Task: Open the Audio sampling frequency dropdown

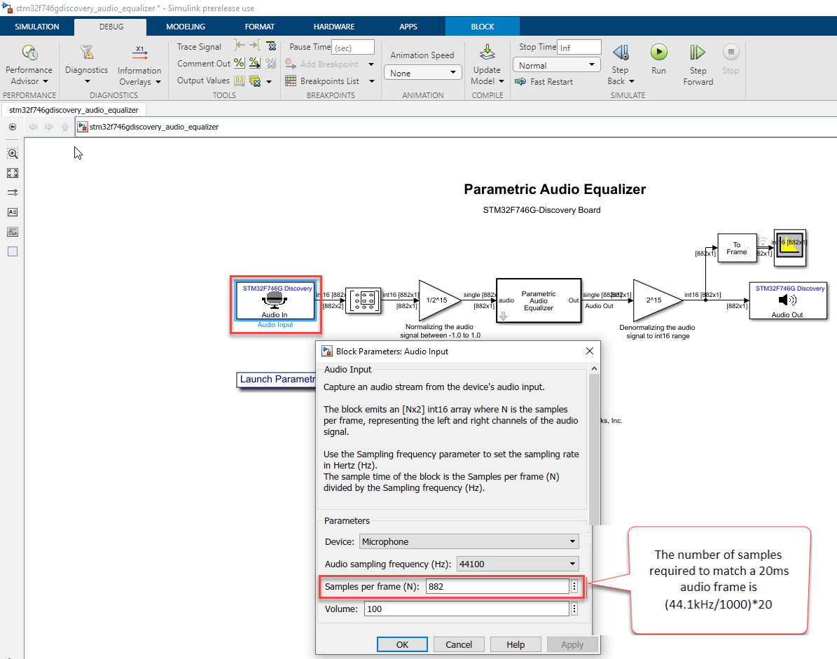Action: coord(518,564)
